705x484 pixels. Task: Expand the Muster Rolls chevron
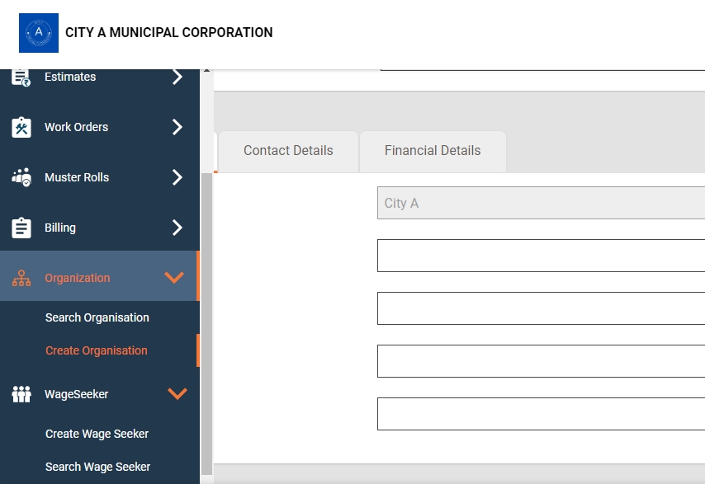pos(177,178)
